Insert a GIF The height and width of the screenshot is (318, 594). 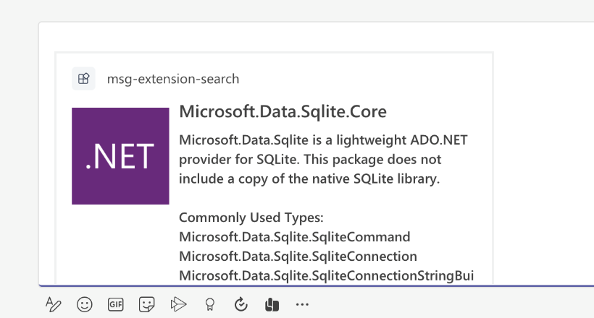point(116,304)
